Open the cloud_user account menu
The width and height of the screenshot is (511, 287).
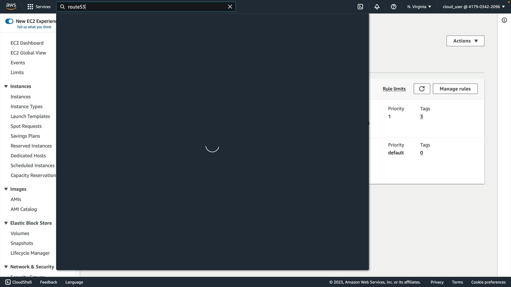click(x=473, y=7)
